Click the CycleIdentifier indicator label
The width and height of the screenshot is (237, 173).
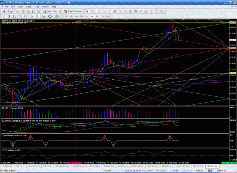tap(14, 135)
